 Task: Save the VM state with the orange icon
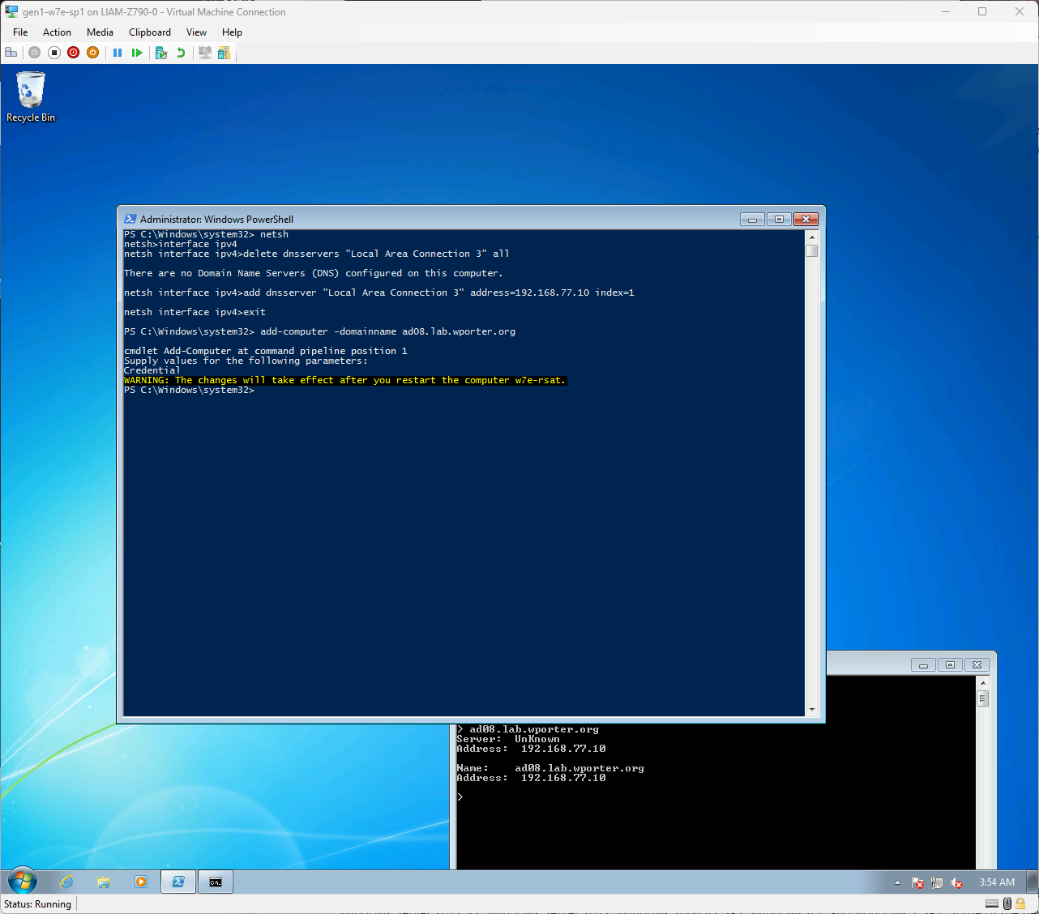tap(93, 53)
